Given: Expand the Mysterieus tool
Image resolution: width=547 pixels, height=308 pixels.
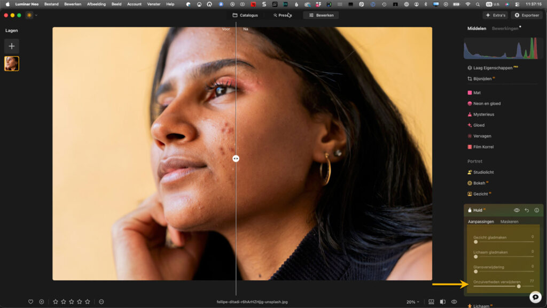Looking at the screenshot, I should 481,114.
